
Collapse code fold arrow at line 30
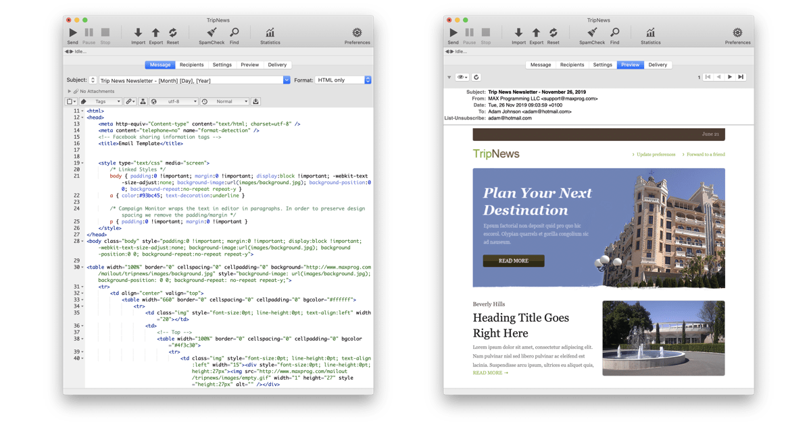point(82,267)
